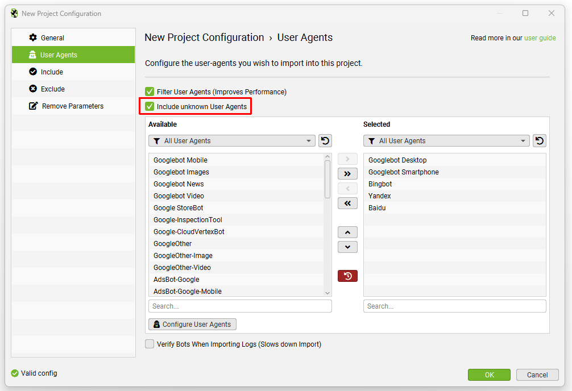Open the Include settings tab

52,72
